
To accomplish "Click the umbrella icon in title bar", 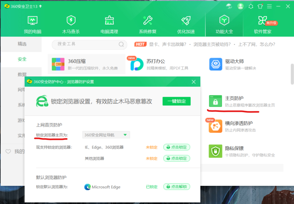I will 229,6.
